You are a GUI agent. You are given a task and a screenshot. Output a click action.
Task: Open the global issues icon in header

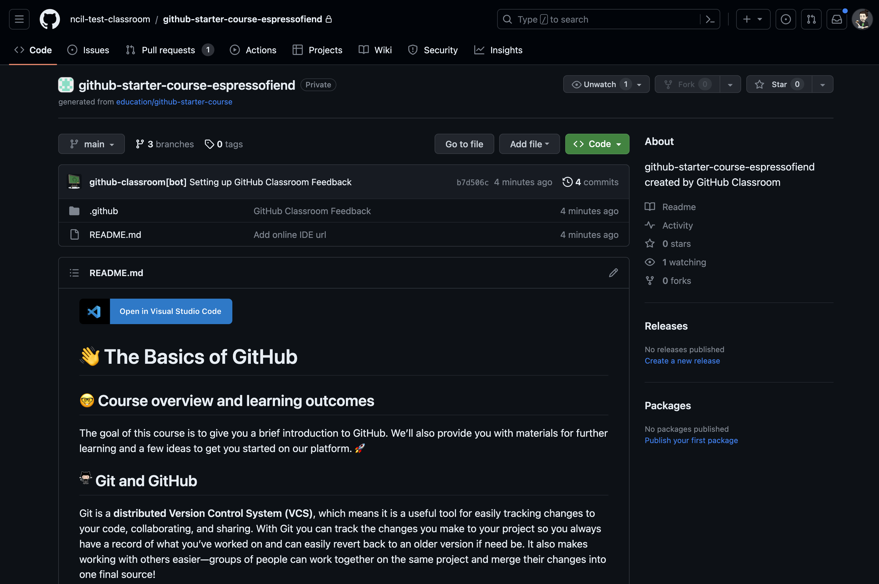point(785,19)
